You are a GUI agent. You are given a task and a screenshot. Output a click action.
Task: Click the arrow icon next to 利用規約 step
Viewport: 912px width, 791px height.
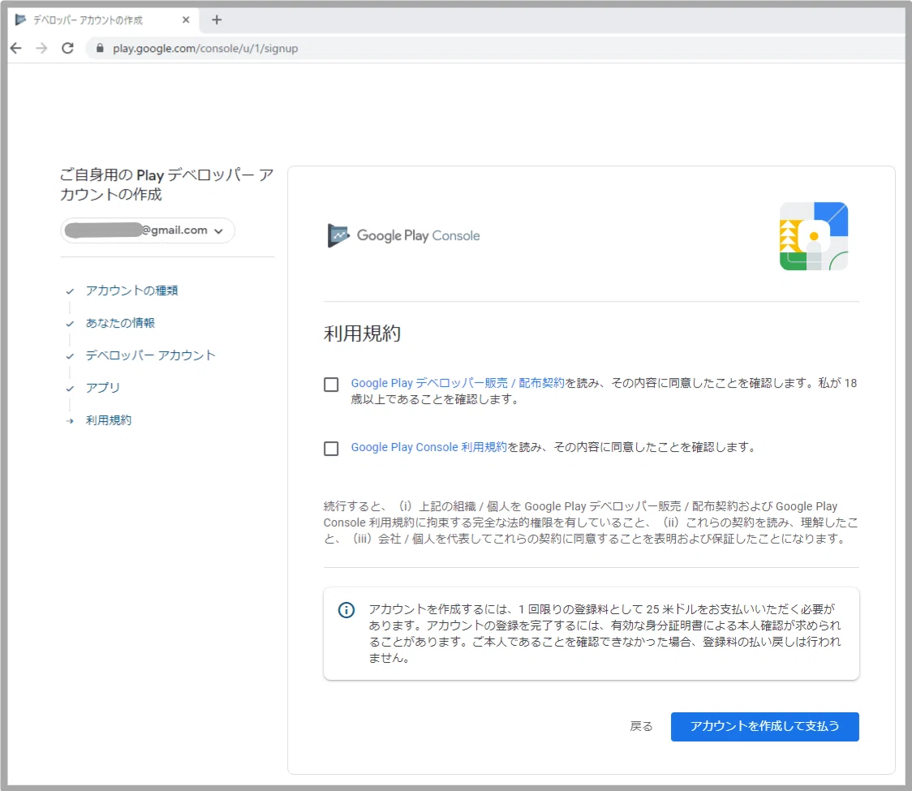(x=70, y=420)
